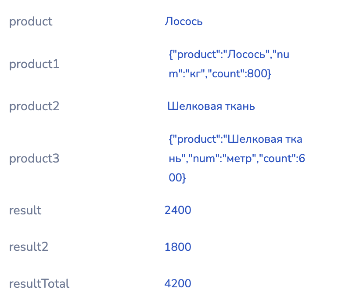Click the result2 field label

pyautogui.click(x=29, y=247)
